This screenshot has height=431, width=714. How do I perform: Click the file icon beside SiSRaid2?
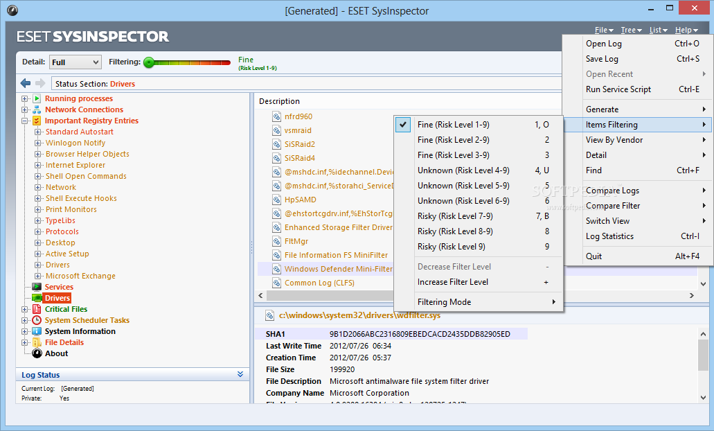click(276, 144)
